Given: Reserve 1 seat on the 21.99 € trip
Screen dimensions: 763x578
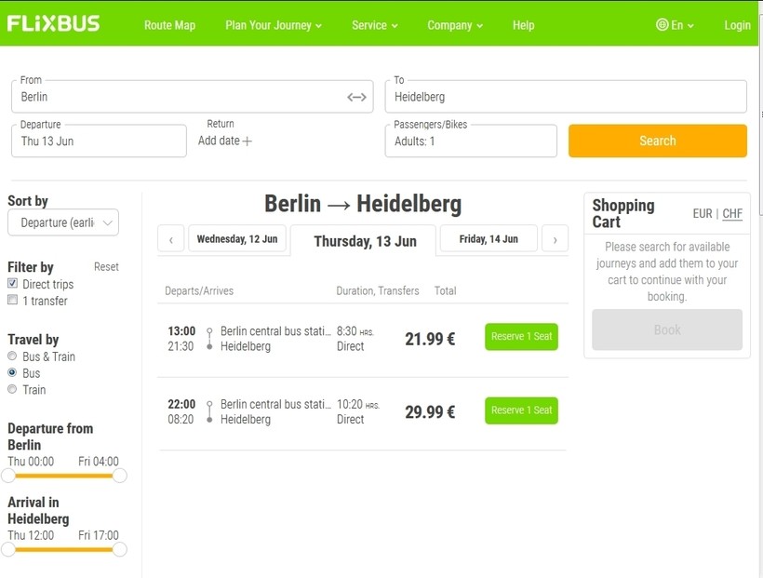Looking at the screenshot, I should tap(521, 337).
